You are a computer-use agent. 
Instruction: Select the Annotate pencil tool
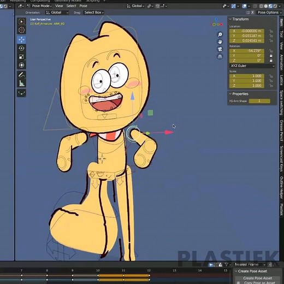point(21,75)
